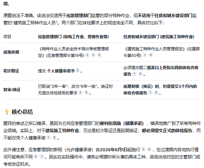204x168 pixels.
Task: Click the bold text 个人健康承诺书
Action: [x=61, y=71]
